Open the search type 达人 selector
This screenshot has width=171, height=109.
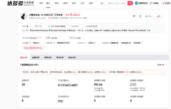pyautogui.click(x=103, y=3)
